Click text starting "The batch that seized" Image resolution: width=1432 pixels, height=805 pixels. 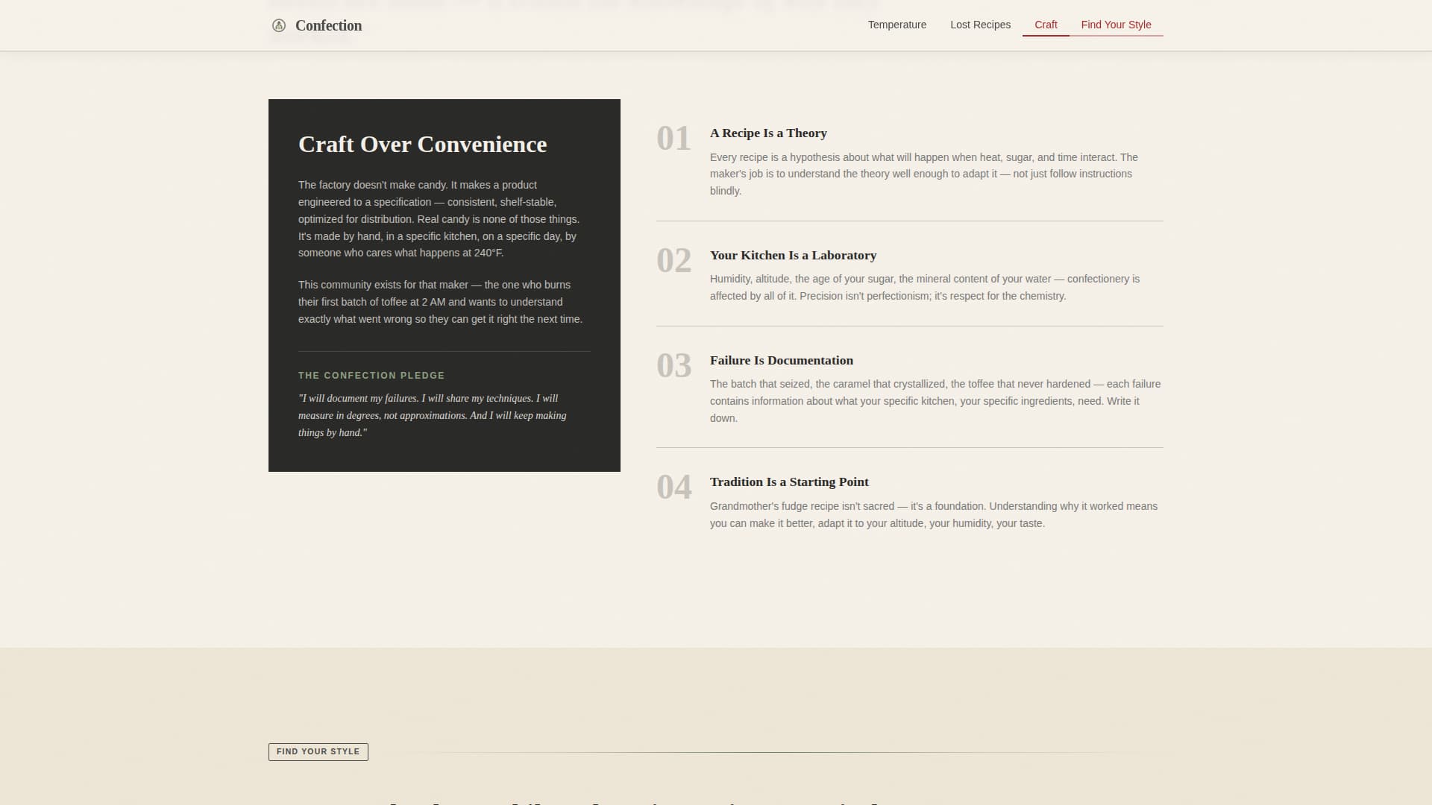point(935,401)
